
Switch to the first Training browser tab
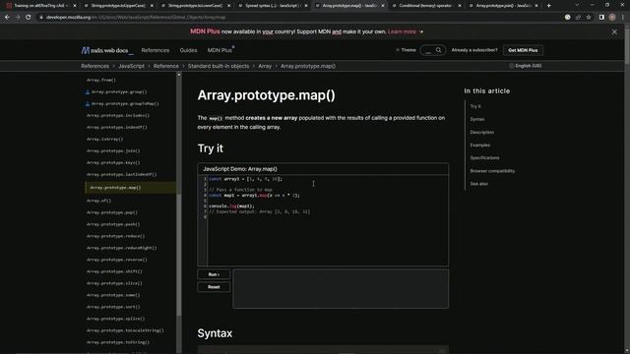[40, 6]
